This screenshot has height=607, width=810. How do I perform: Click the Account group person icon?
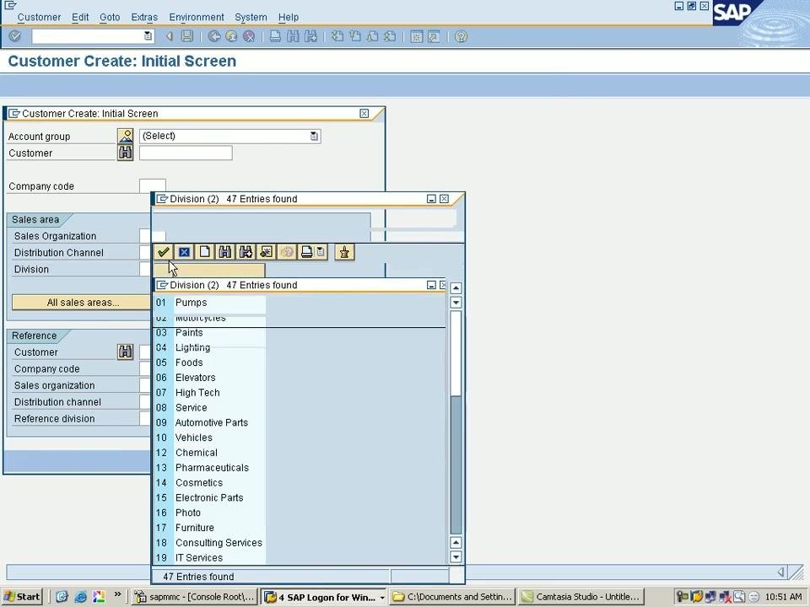[x=126, y=136]
